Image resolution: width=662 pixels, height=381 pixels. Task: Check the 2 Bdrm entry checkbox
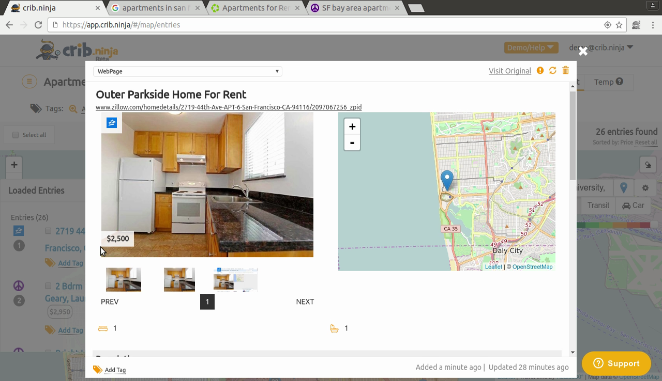point(48,285)
